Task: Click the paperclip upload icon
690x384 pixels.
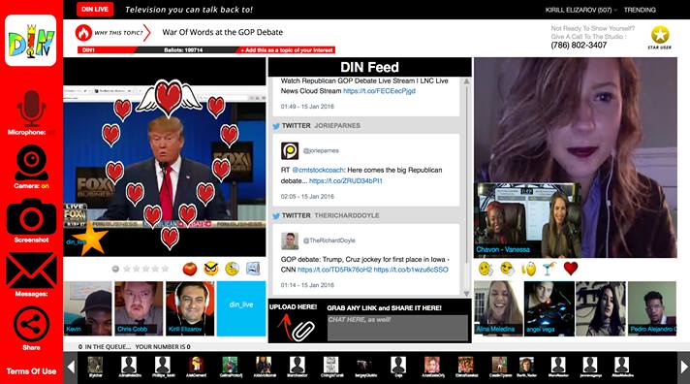Action: point(303,331)
